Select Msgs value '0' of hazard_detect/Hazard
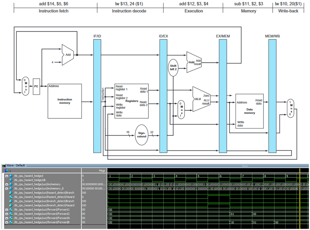Screen dimensions: 310x230 pos(83,197)
